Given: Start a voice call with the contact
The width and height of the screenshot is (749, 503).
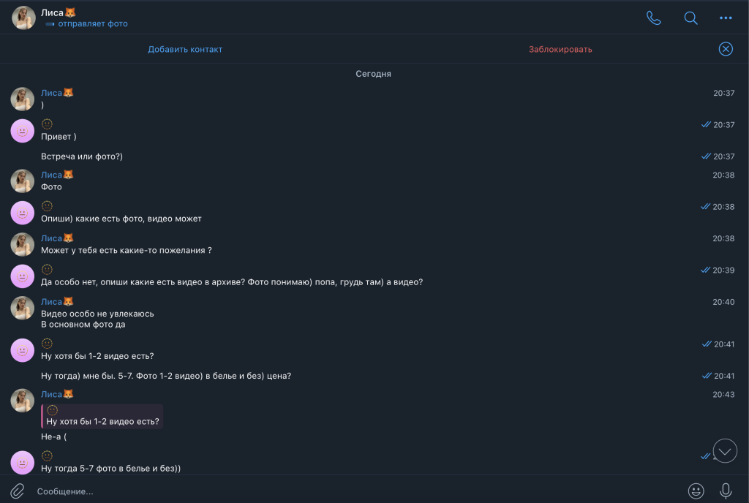Looking at the screenshot, I should [653, 18].
